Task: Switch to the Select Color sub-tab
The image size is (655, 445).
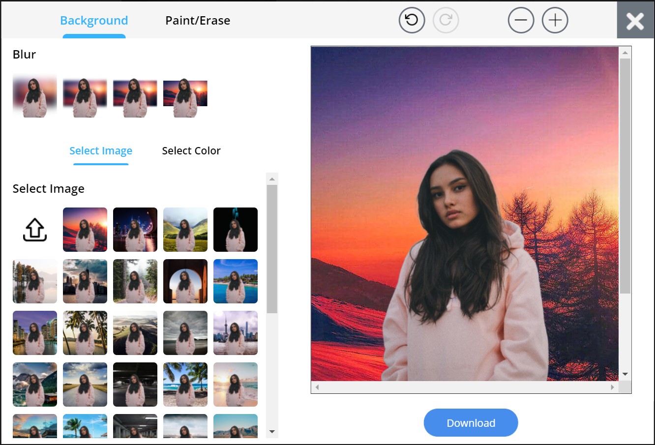Action: 191,150
